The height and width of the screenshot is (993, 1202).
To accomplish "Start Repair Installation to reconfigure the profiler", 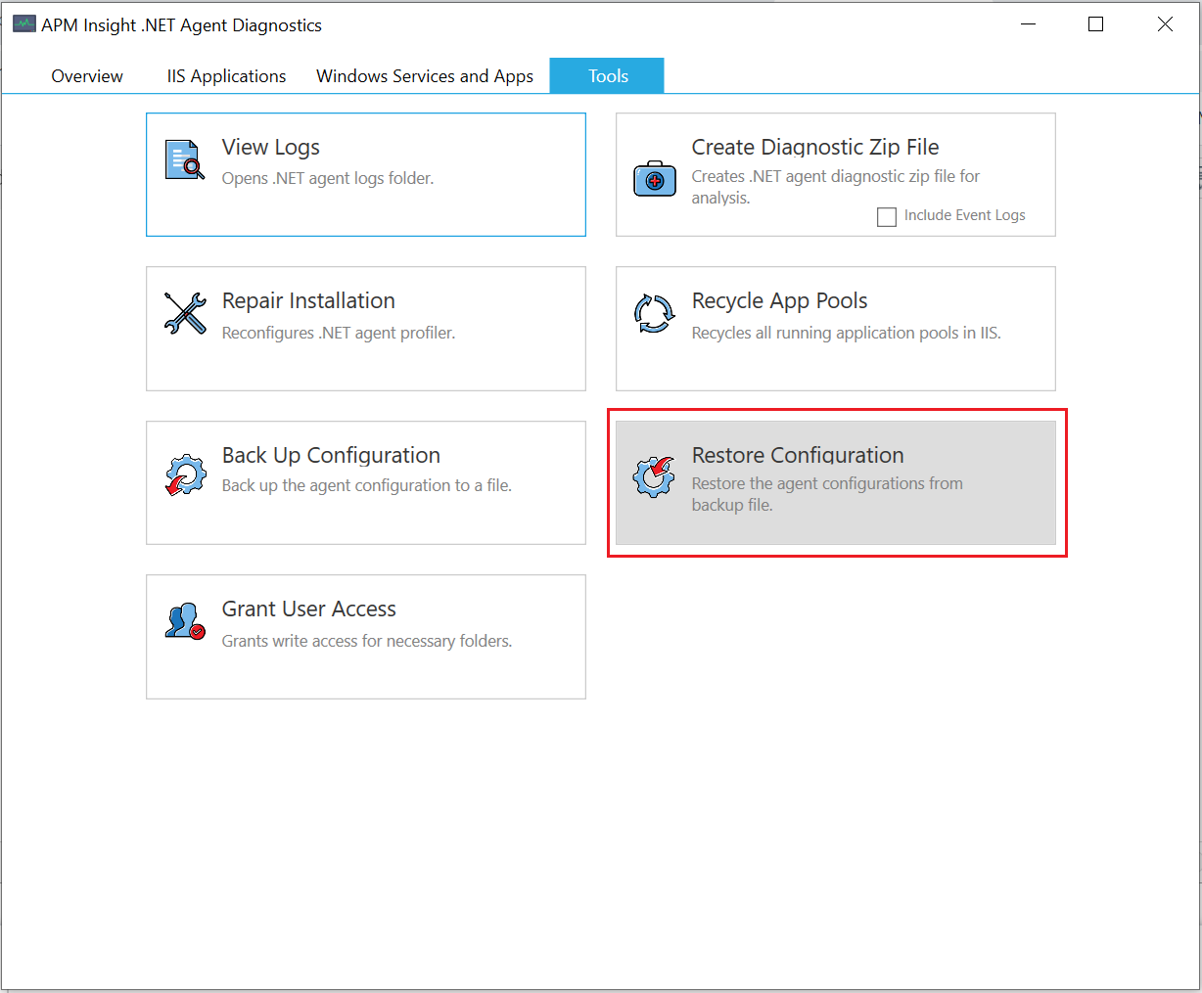I will (x=365, y=328).
